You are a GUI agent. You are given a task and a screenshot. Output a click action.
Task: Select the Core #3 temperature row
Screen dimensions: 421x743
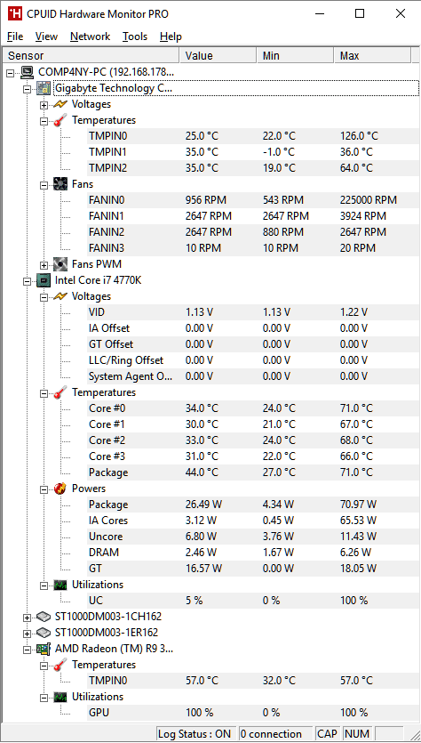[x=252, y=456]
